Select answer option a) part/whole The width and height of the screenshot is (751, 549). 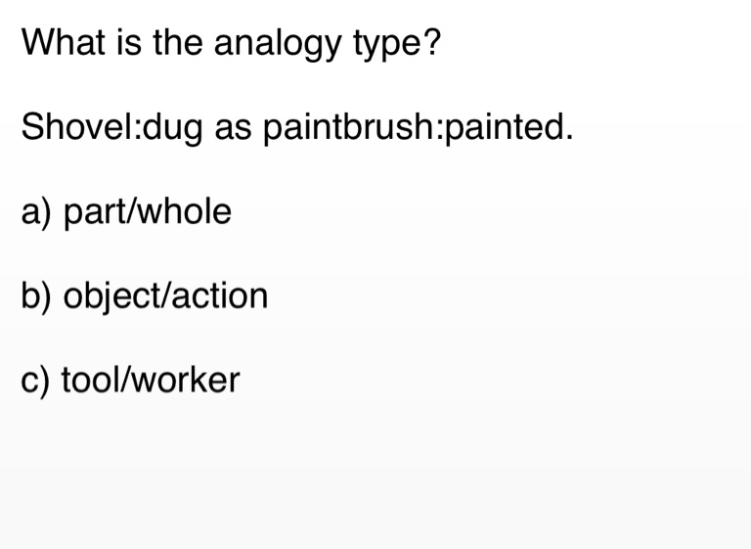point(126,211)
